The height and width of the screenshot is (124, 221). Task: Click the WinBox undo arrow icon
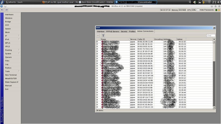(x=2, y=10)
